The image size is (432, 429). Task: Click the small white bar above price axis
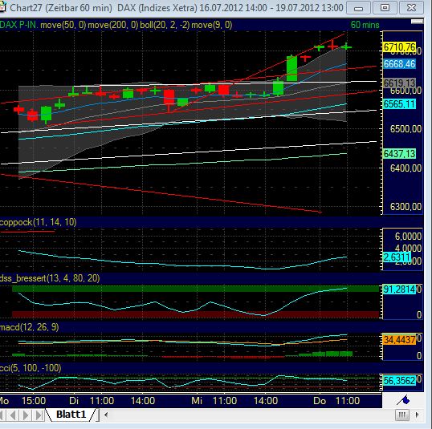tap(417, 22)
